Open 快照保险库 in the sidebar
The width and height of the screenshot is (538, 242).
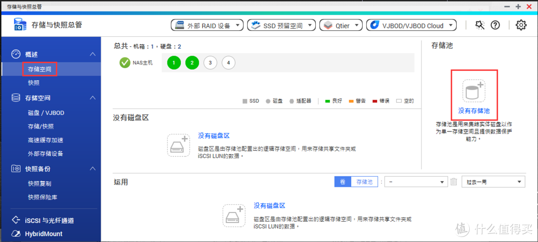42,198
